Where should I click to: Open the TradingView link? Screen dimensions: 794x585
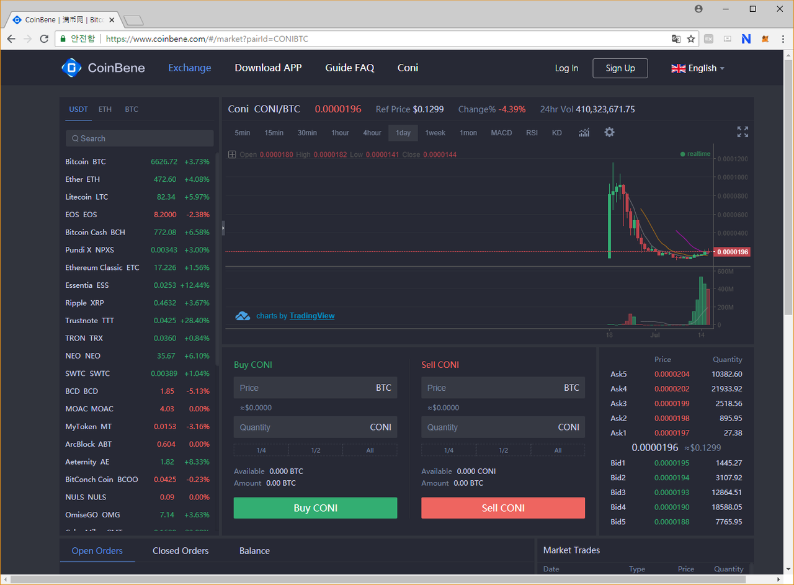(312, 316)
